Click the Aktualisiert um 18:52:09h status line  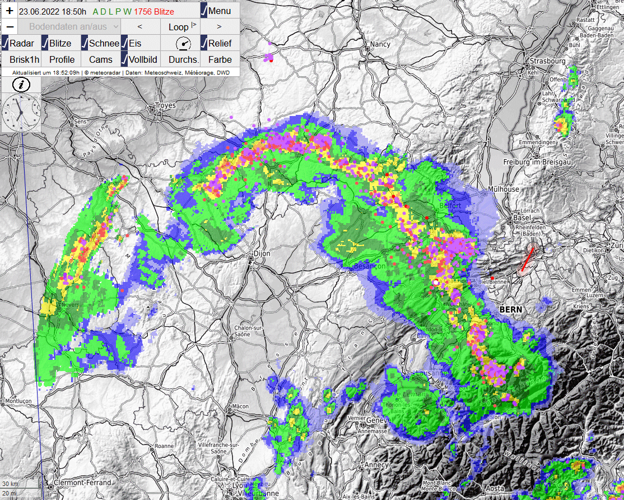[x=121, y=73]
